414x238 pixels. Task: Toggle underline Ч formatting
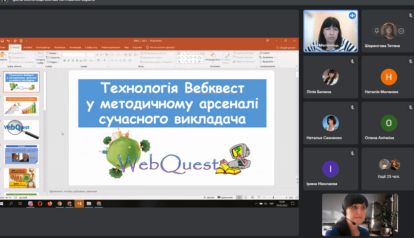73,61
